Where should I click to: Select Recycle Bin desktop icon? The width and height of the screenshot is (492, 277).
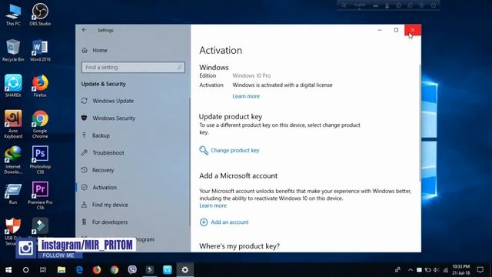pos(13,51)
